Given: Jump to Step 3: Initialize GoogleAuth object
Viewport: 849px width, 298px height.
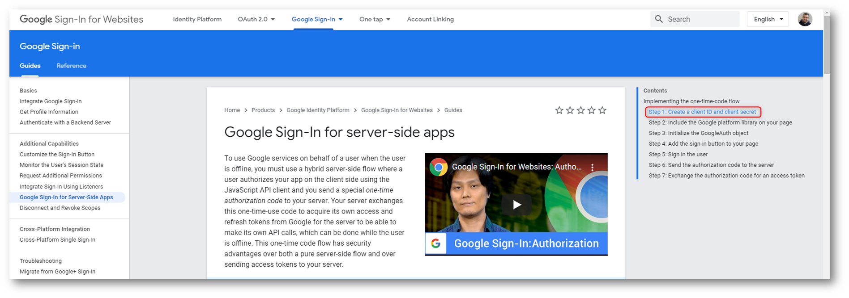Looking at the screenshot, I should point(699,133).
